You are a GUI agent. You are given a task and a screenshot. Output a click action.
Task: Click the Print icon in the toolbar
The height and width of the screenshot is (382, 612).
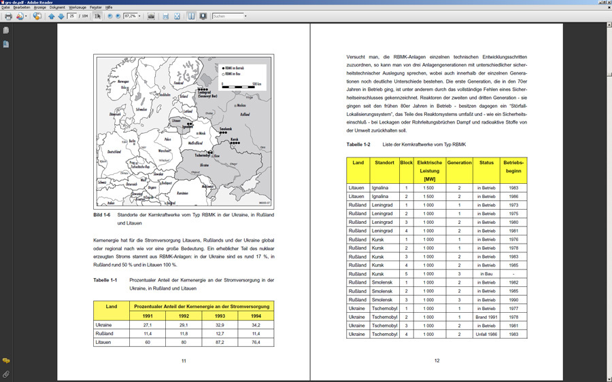point(8,16)
